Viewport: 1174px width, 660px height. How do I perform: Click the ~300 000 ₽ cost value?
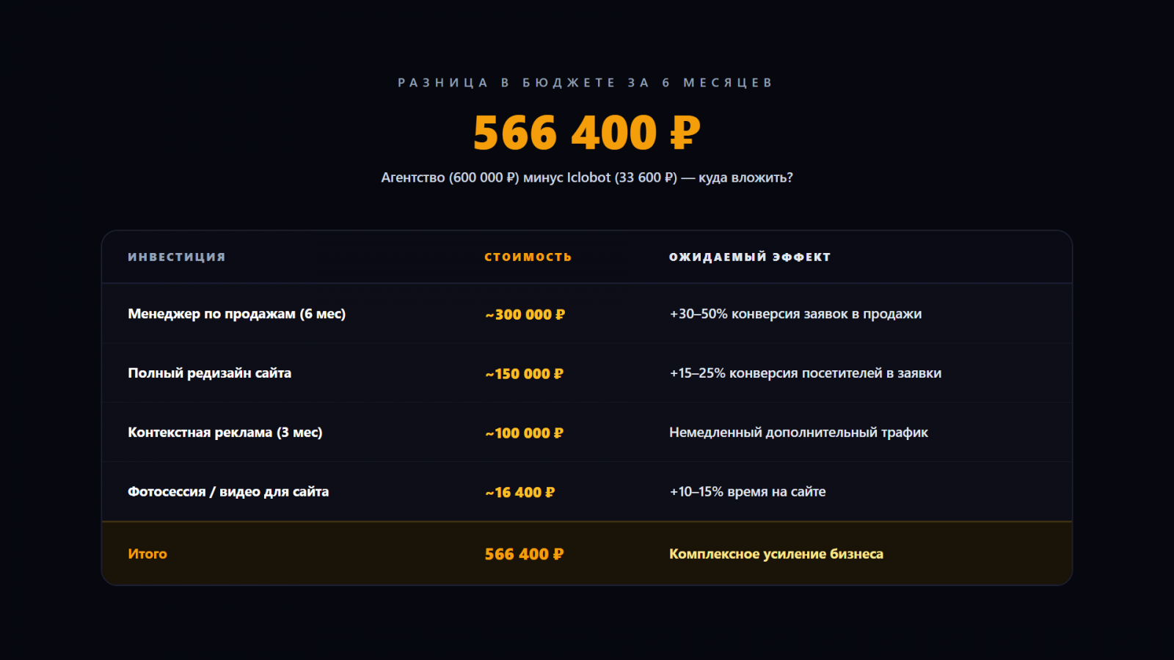click(525, 315)
